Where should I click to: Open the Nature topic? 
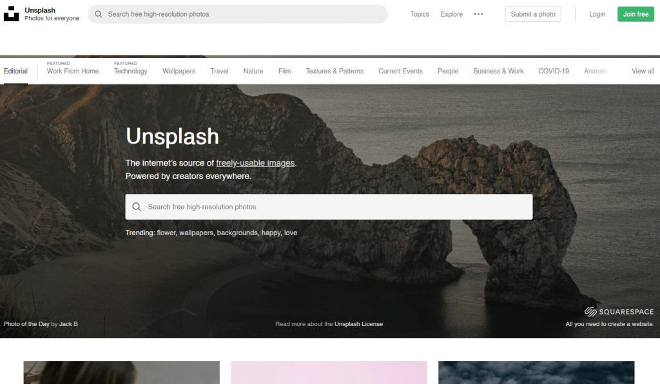click(x=253, y=71)
